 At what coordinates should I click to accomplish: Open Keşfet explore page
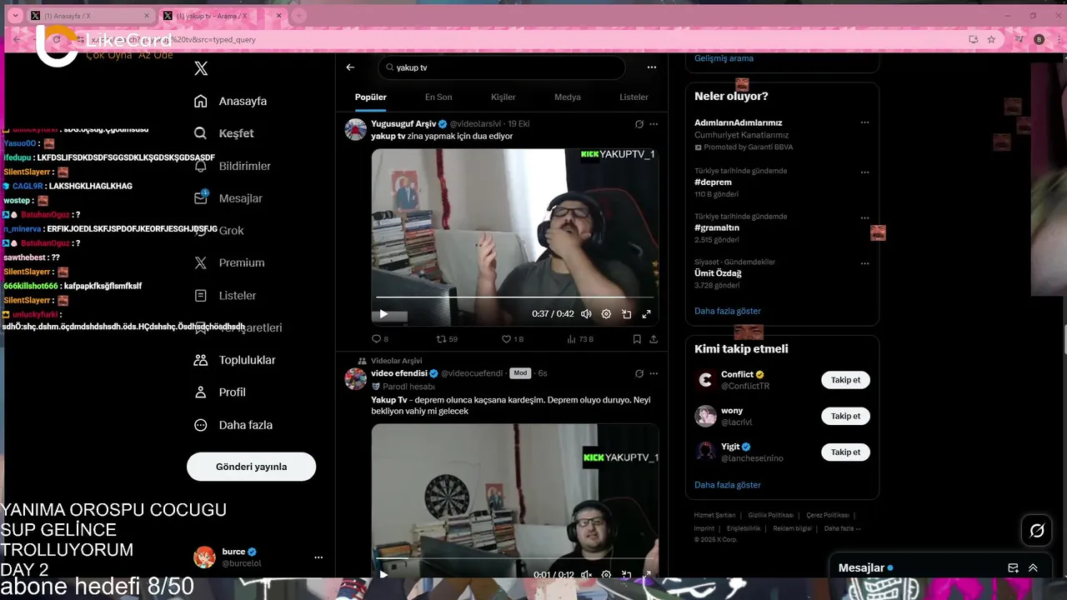point(223,133)
